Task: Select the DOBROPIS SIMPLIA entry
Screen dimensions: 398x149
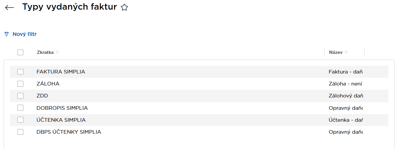Action: [62, 108]
